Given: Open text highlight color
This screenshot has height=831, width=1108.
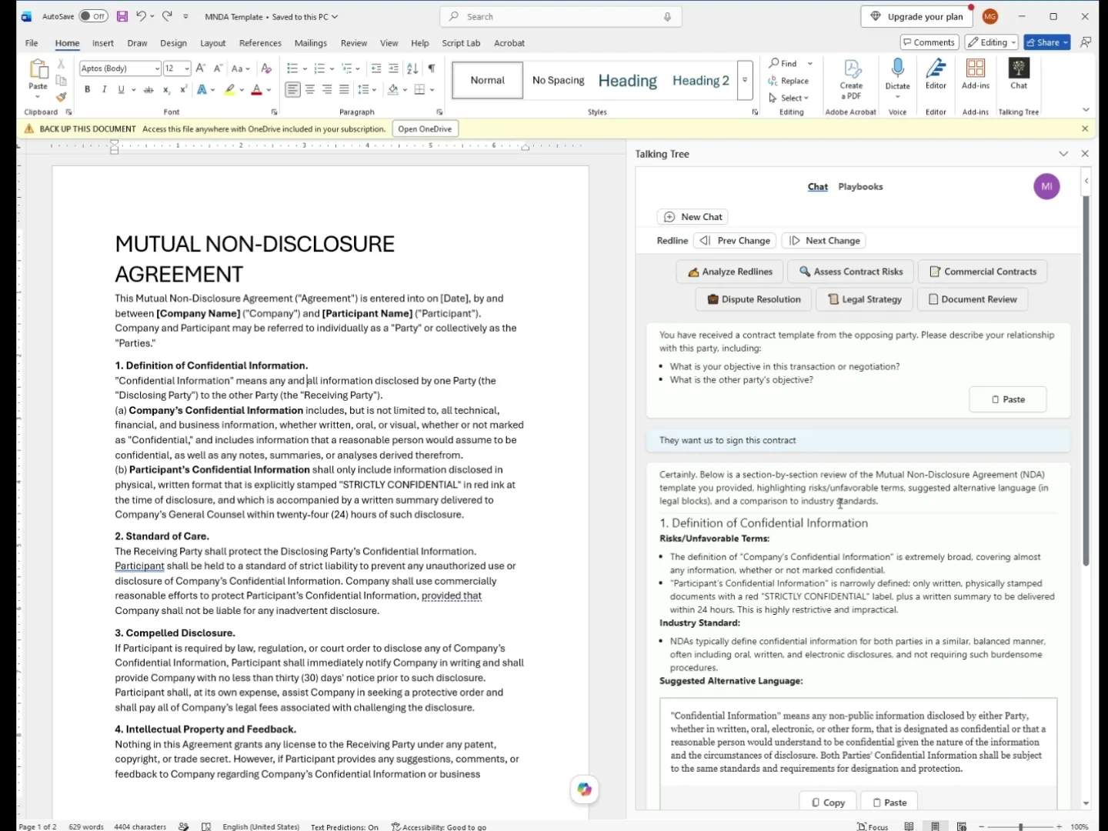Looking at the screenshot, I should tap(229, 90).
